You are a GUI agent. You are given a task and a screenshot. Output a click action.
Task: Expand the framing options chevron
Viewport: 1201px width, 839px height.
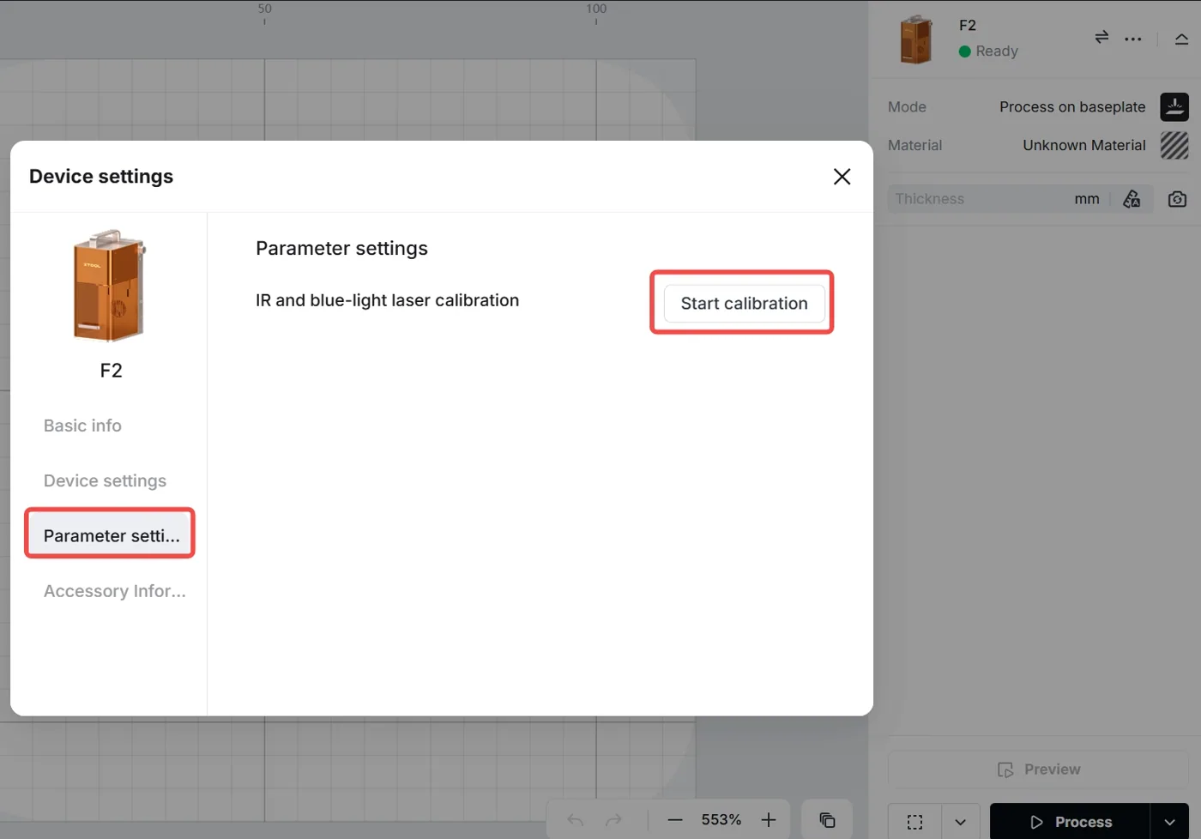pyautogui.click(x=960, y=822)
